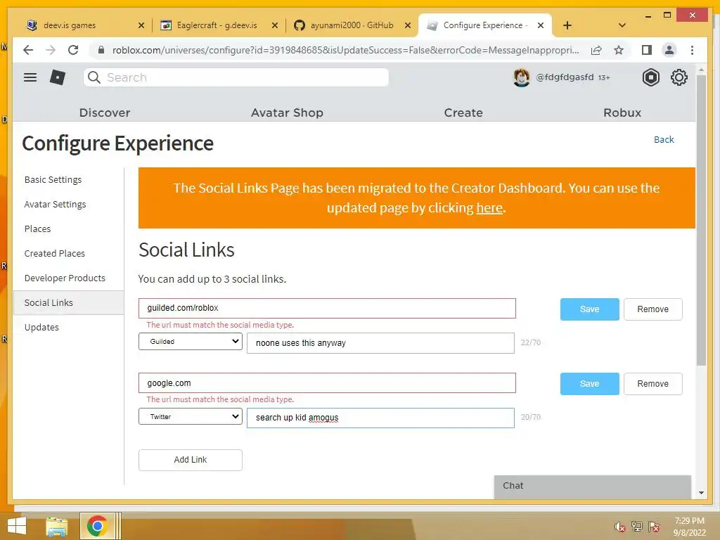Image resolution: width=720 pixels, height=540 pixels.
Task: Edit the 'noone uses this anyway' title field
Action: point(380,343)
